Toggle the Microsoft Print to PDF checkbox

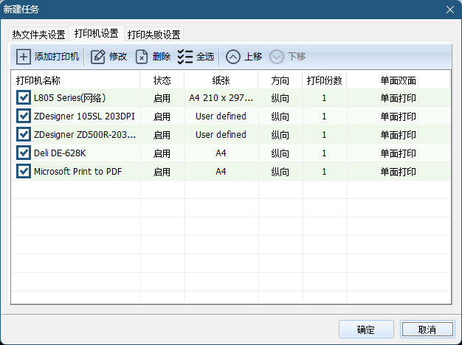click(x=24, y=171)
